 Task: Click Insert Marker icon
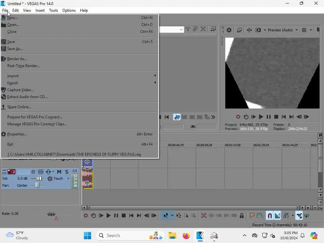[x=252, y=216]
